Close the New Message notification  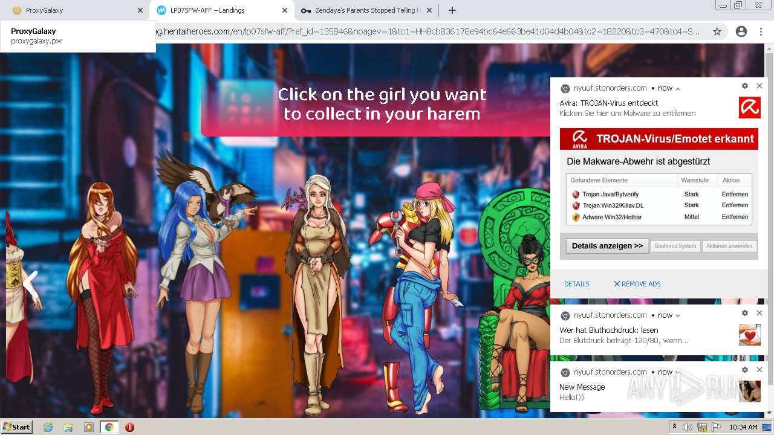pos(759,370)
